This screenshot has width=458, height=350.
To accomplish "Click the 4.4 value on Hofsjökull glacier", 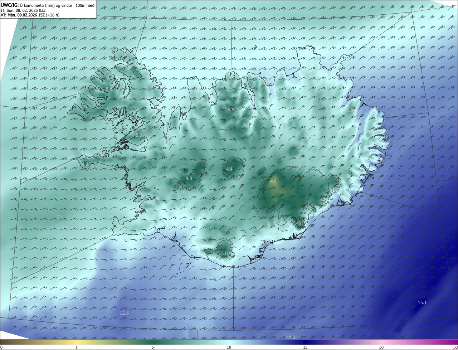I will (x=229, y=169).
